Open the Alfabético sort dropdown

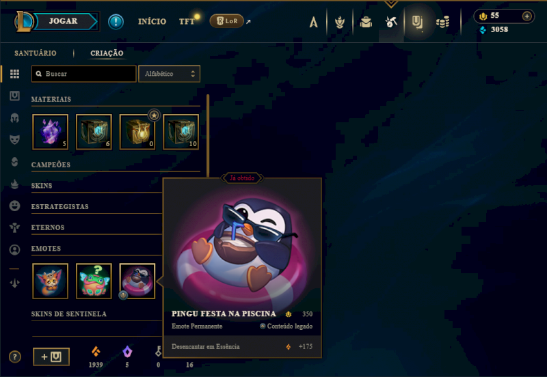pyautogui.click(x=169, y=74)
